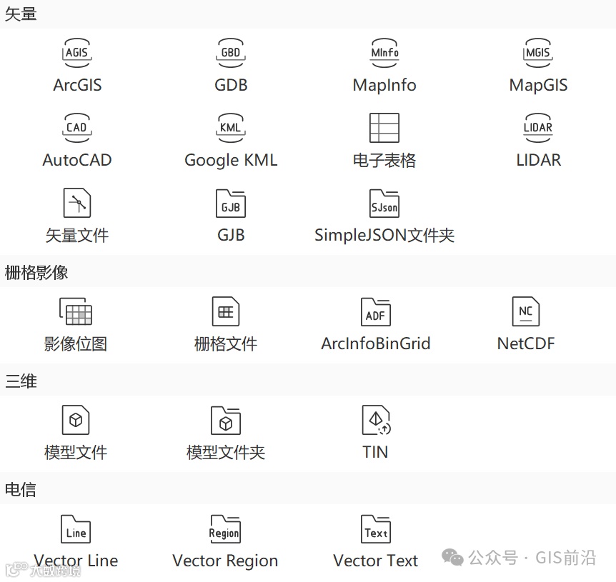Select the SimpleJSON文件夹 SJson icon
Viewport: 616px width, 582px height.
[384, 204]
